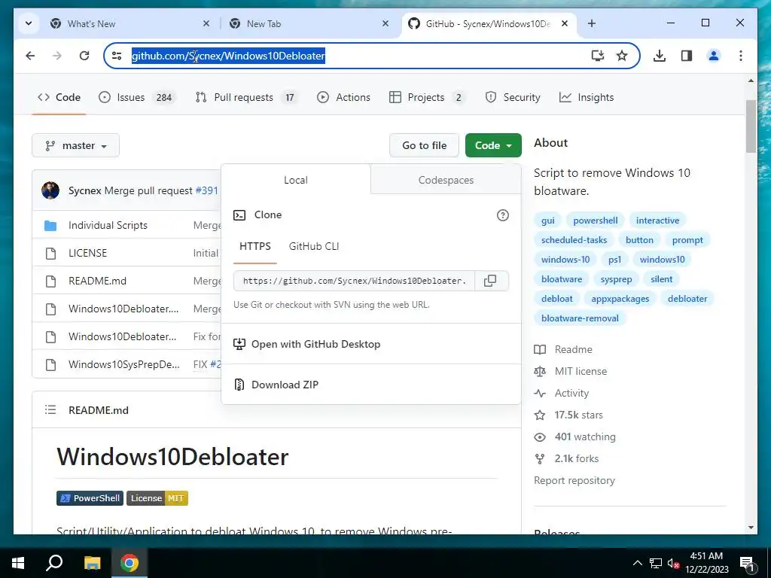Open the Chrome downloads icon
The width and height of the screenshot is (771, 578).
coord(660,56)
